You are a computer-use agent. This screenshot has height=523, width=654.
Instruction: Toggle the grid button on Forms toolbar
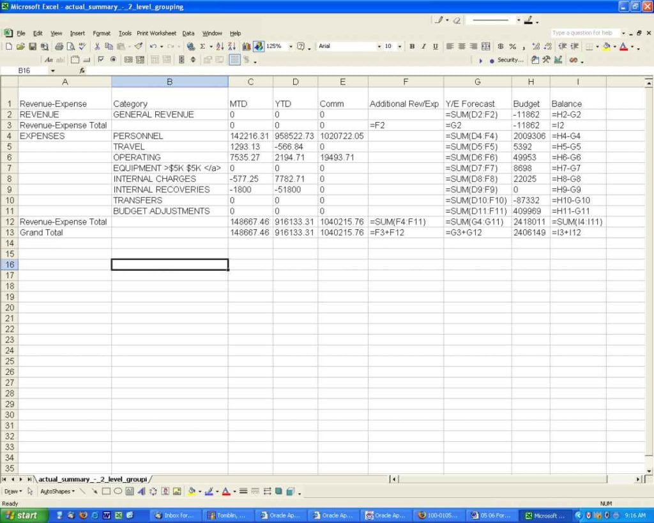click(x=235, y=60)
